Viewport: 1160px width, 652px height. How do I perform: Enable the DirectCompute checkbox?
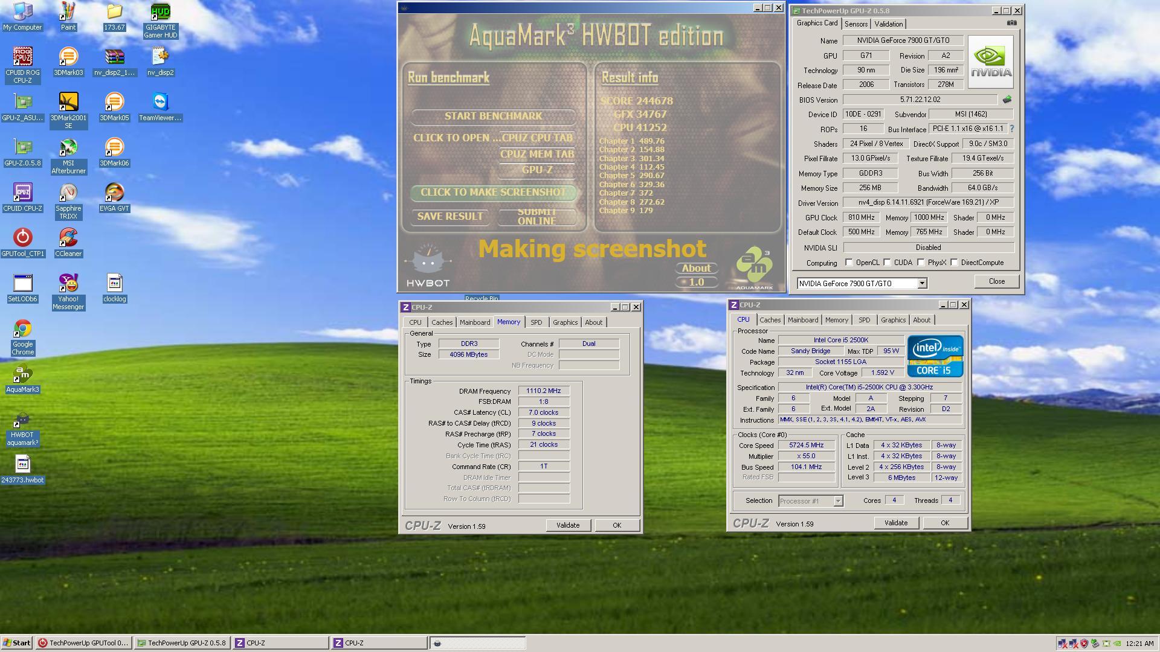point(954,263)
